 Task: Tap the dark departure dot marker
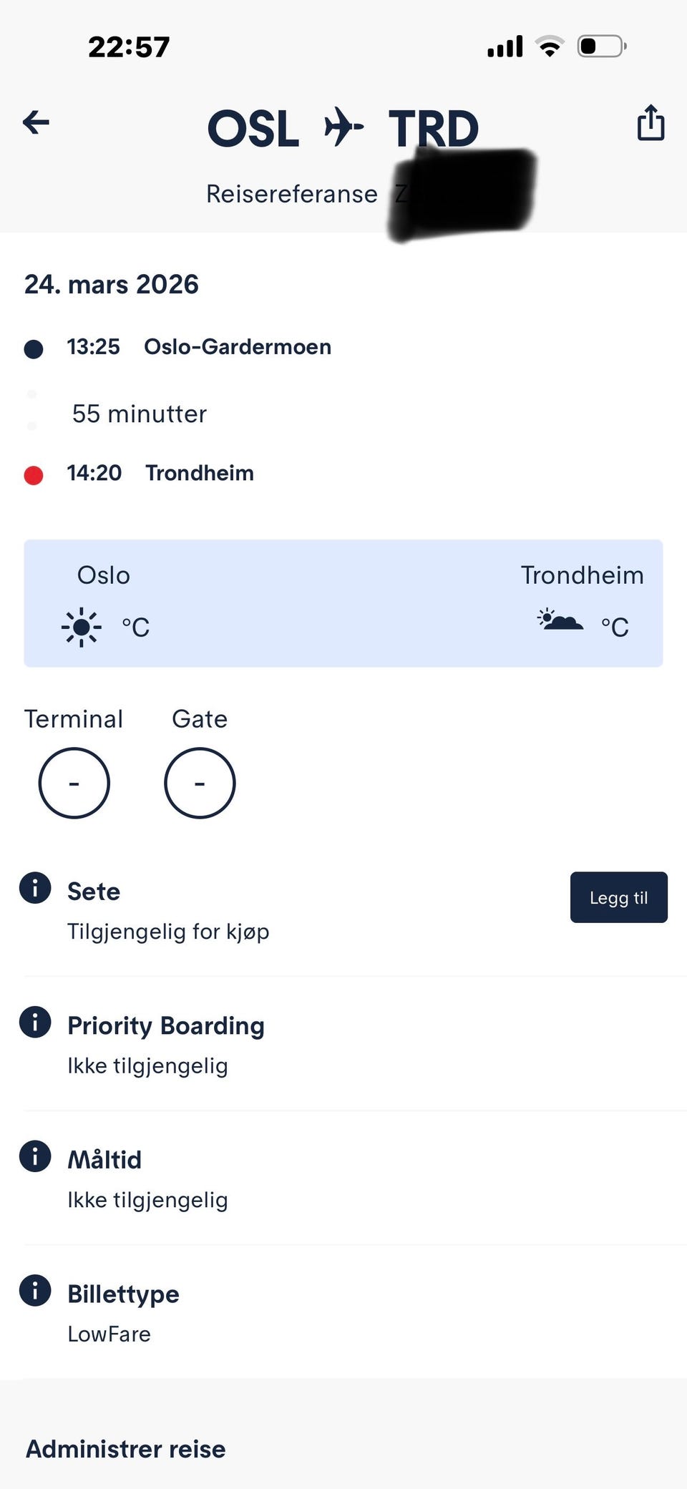(34, 349)
